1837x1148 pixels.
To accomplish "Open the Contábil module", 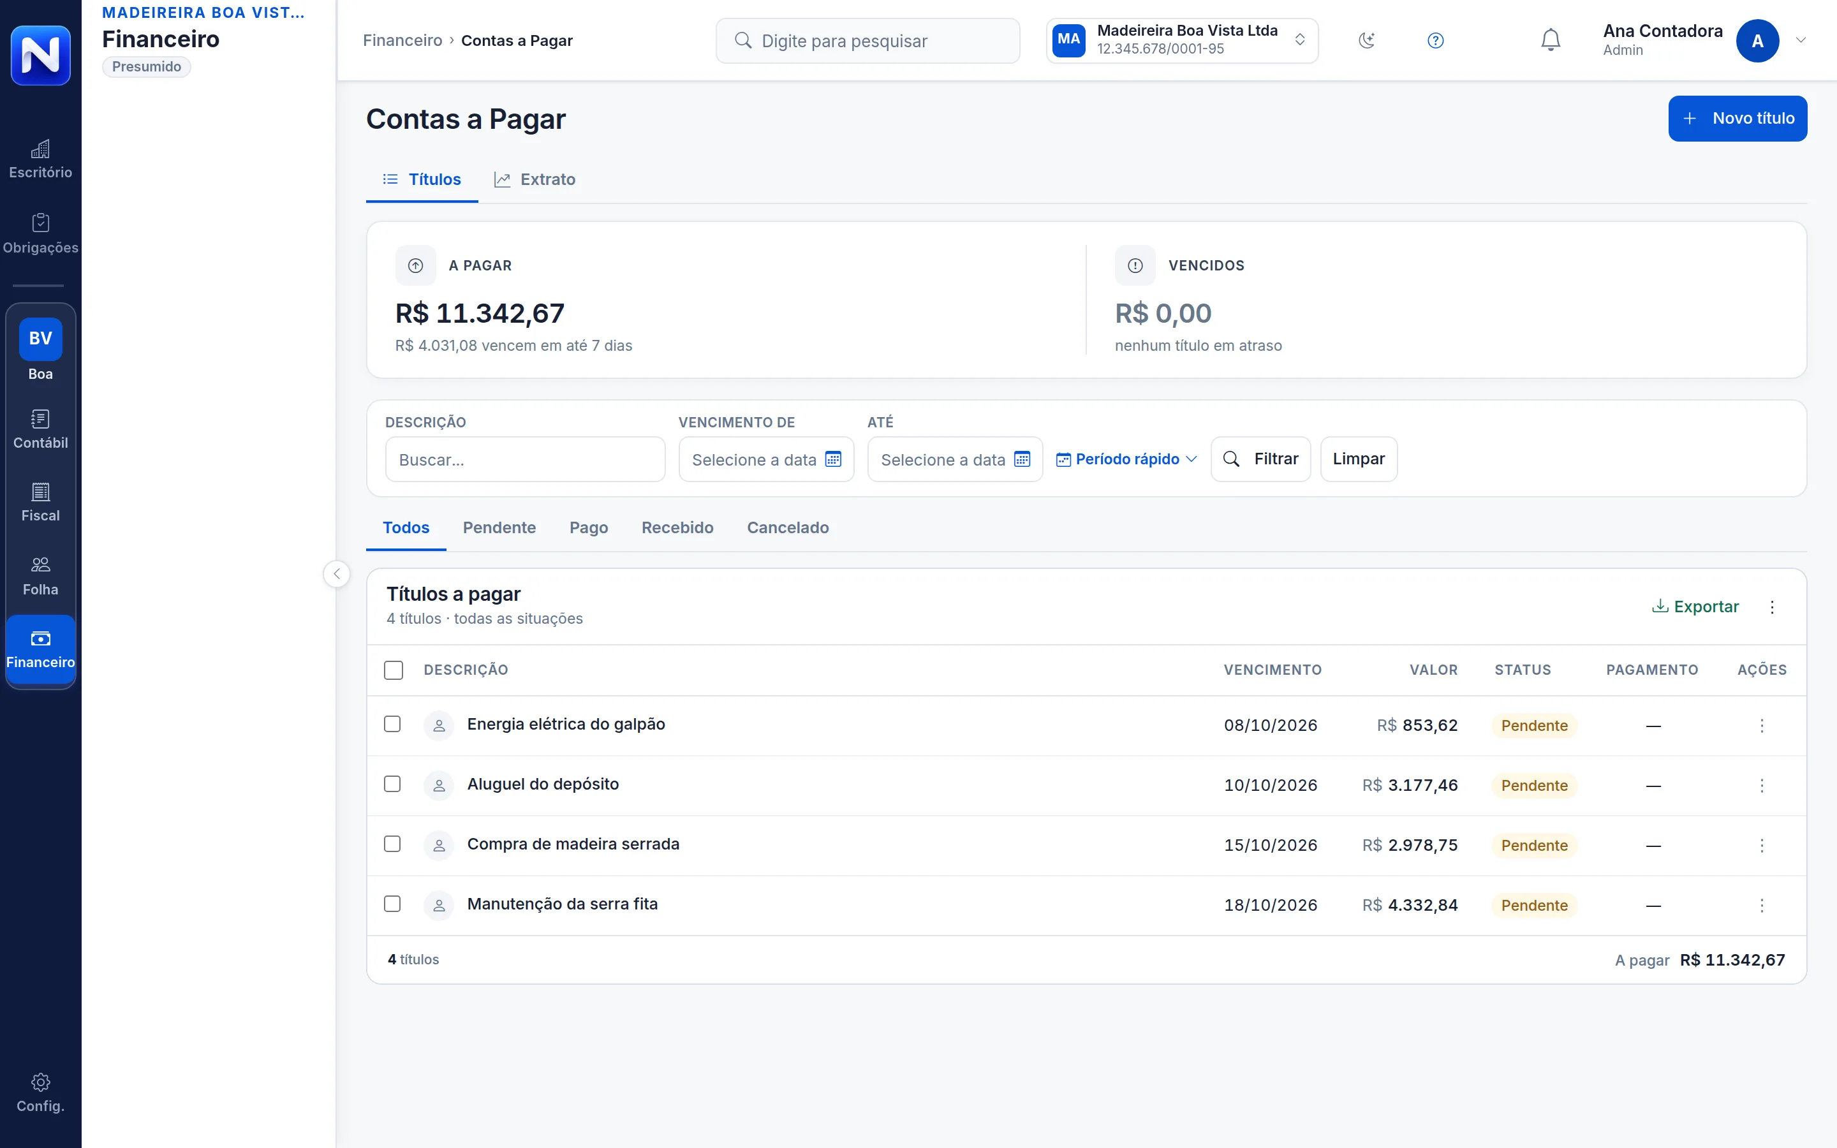I will tap(40, 430).
